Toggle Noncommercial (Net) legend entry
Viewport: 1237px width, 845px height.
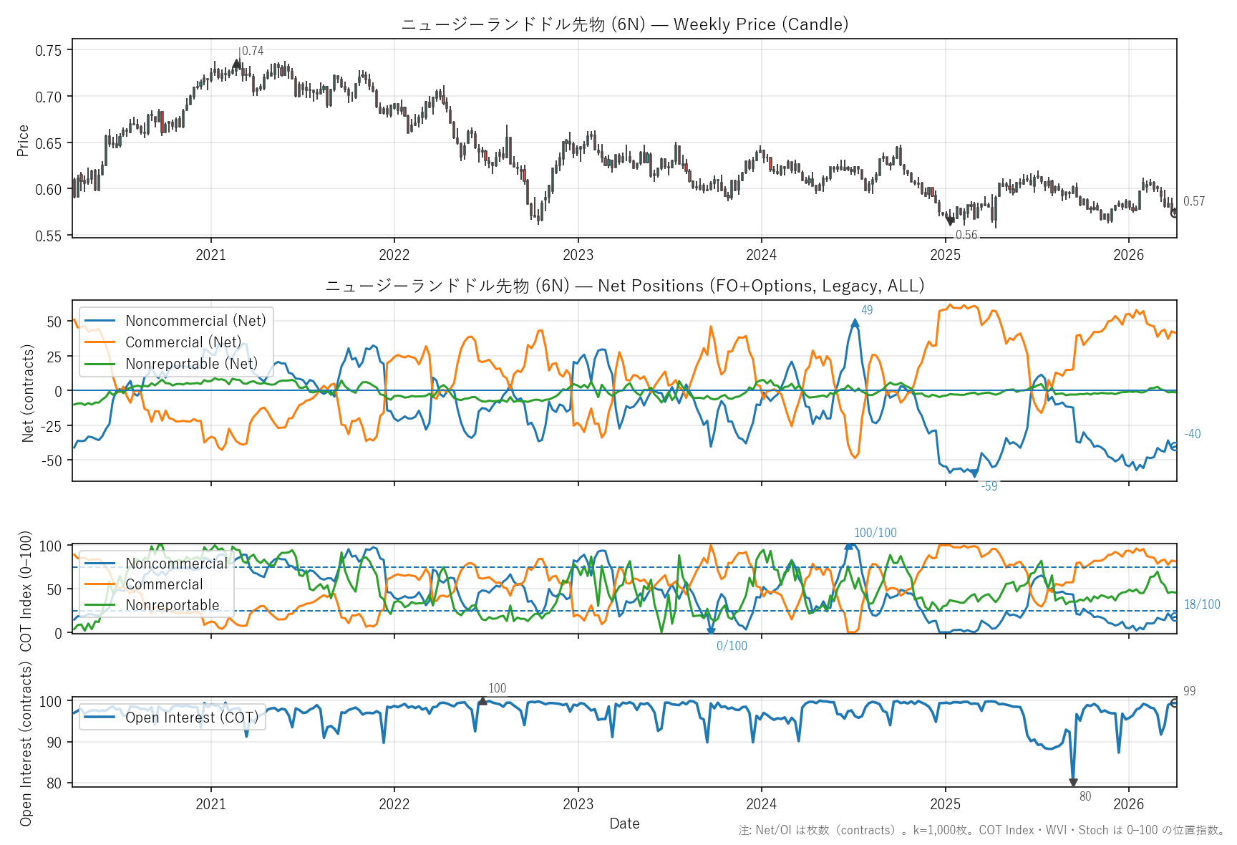[x=195, y=321]
